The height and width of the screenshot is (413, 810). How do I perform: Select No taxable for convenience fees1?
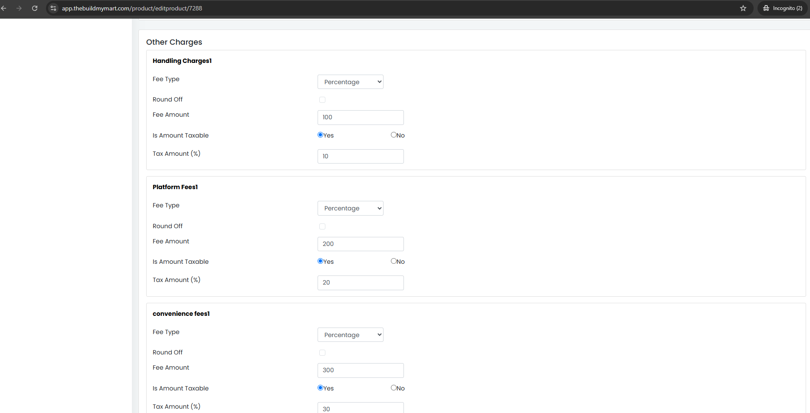coord(394,388)
